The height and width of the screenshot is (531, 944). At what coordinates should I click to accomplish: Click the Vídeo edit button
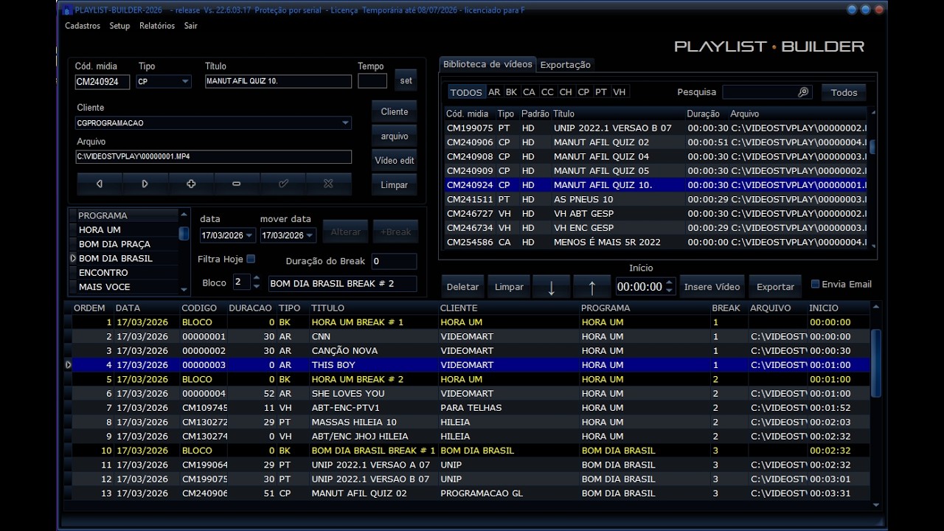tap(395, 160)
